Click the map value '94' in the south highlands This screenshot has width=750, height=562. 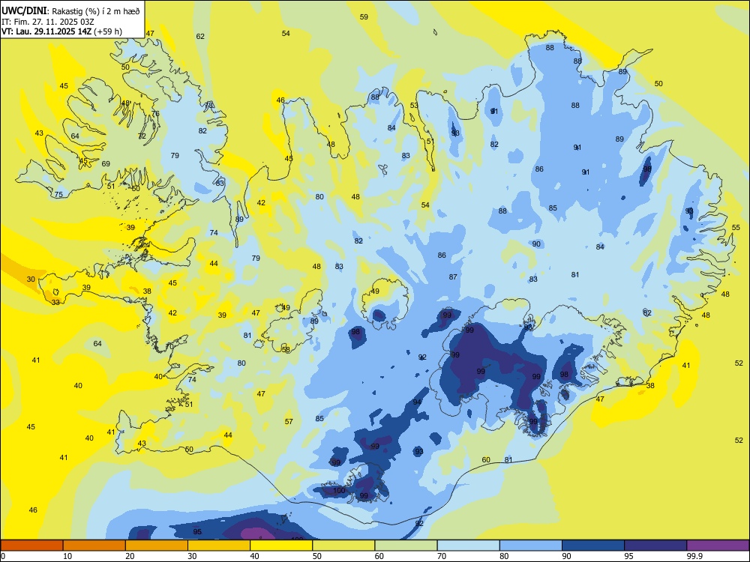coord(417,402)
